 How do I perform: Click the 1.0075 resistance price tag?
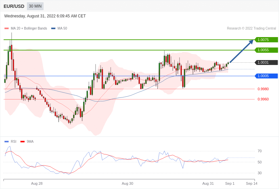pos(266,40)
